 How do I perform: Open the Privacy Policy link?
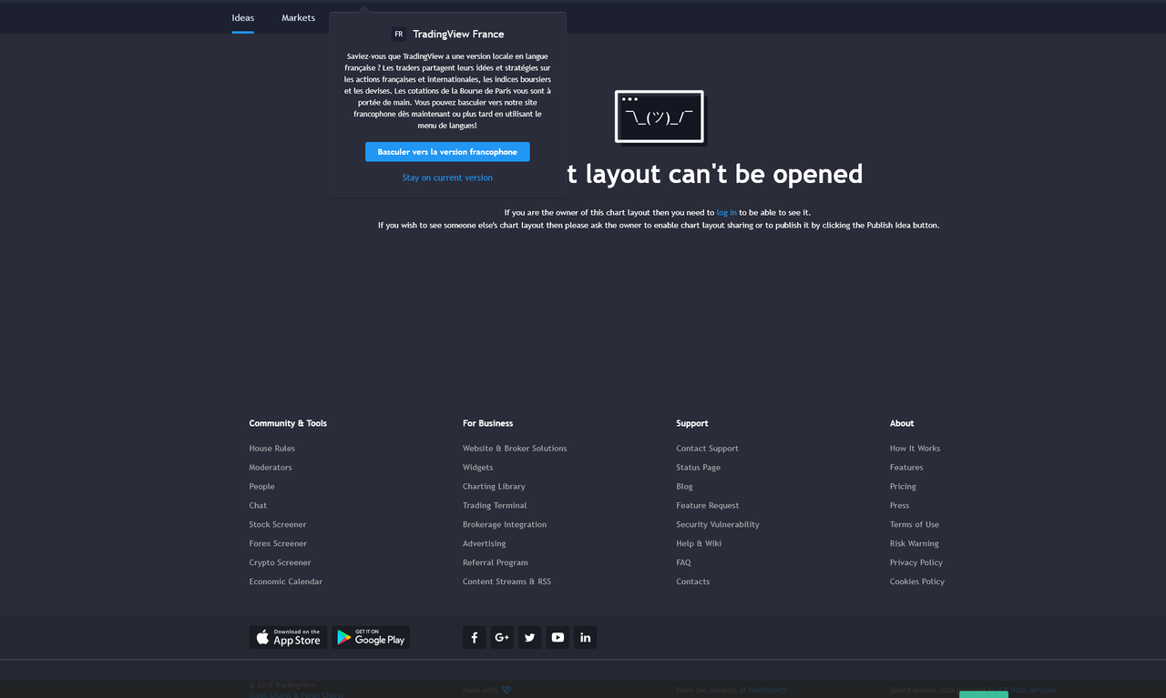(x=916, y=562)
